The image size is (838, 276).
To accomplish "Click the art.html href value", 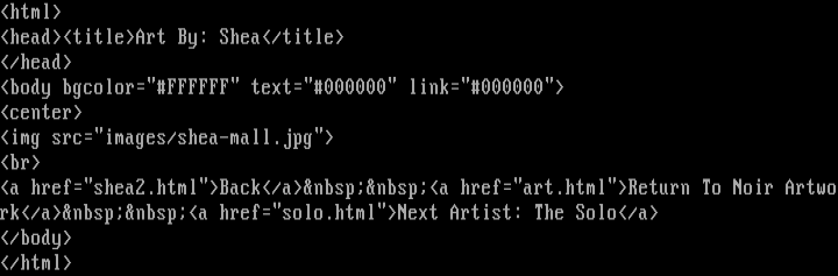I will pos(565,187).
